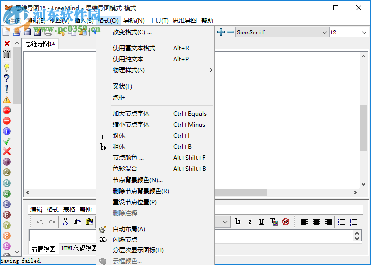Select the light bulb idea icon
This screenshot has width=371, height=265.
(x=7, y=68)
